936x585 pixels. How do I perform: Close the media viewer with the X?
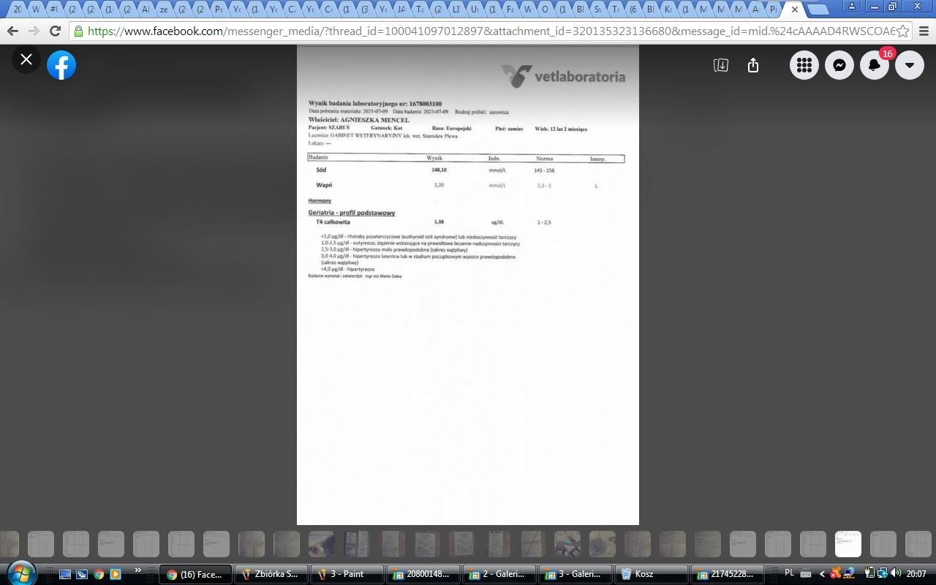(x=26, y=60)
